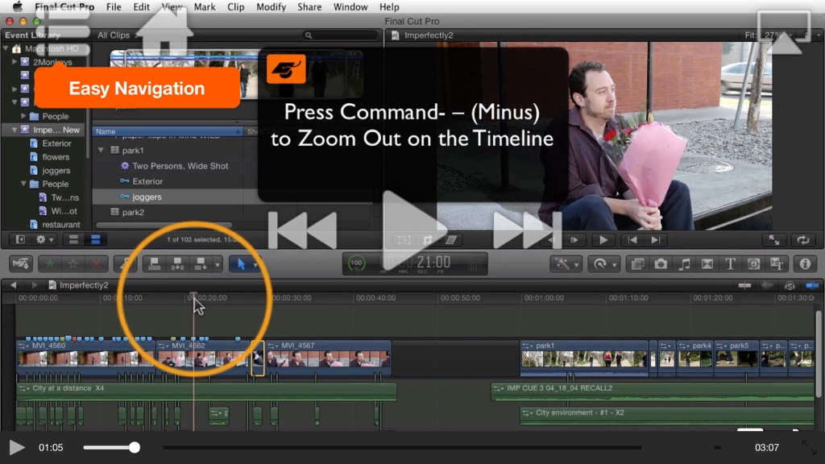Screen dimensions: 825x464
Task: Go forward in timeline history
Action: 34,285
